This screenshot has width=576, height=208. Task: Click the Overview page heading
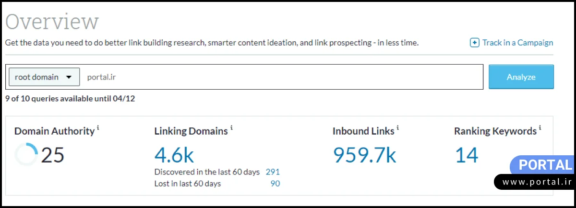pyautogui.click(x=52, y=22)
